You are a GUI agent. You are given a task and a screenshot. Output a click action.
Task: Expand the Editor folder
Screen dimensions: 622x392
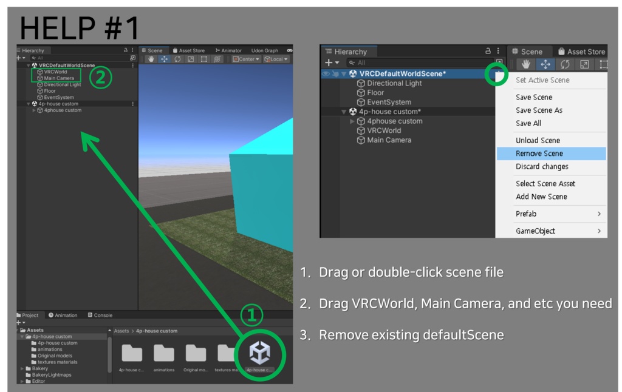22,381
